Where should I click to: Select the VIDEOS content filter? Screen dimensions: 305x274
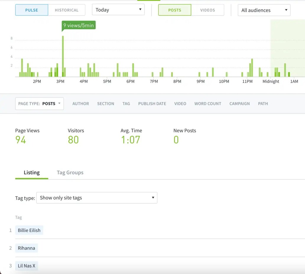[x=207, y=10]
